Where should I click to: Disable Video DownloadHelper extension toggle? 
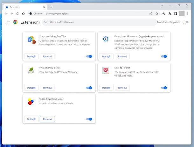pos(89,119)
